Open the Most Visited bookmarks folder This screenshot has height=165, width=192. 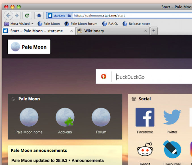click(19, 24)
